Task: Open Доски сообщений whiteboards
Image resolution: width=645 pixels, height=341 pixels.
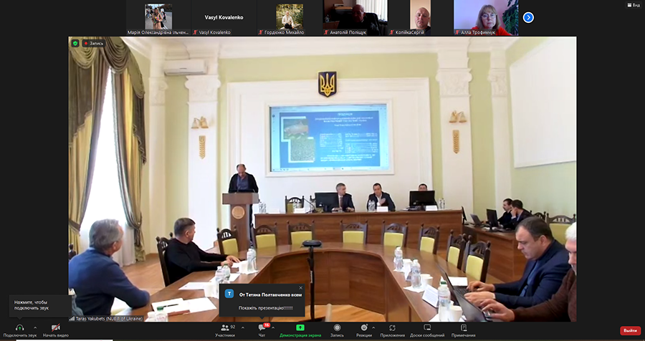Action: (427, 330)
